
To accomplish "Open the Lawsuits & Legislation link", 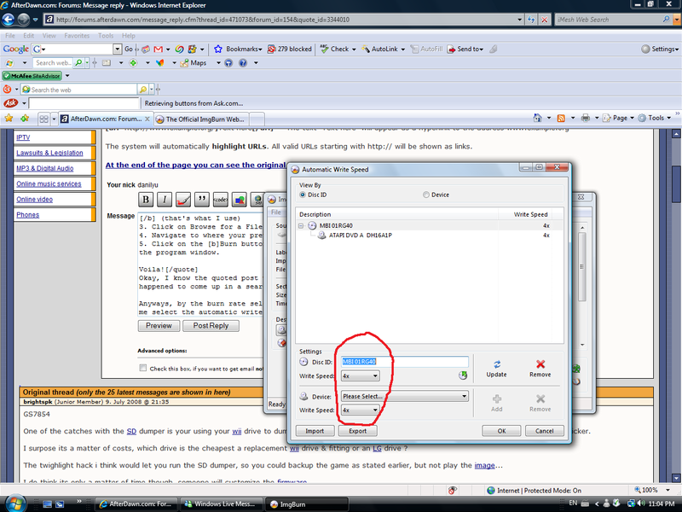I will (x=49, y=153).
